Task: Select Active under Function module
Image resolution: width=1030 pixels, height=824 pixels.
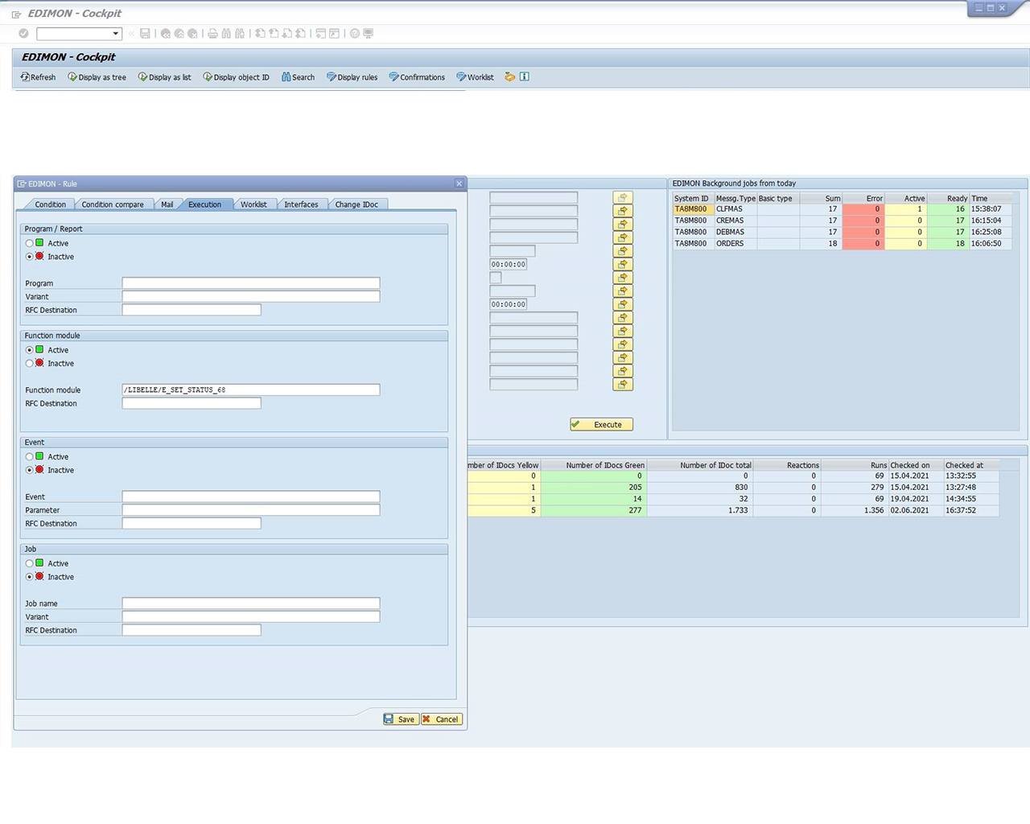Action: [x=30, y=350]
